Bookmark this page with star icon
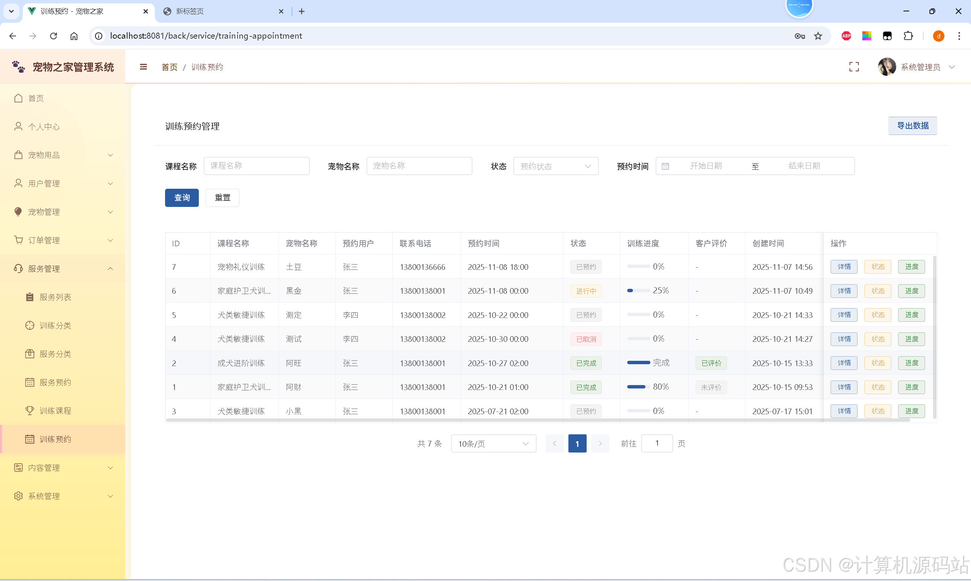This screenshot has width=971, height=581. click(x=818, y=36)
